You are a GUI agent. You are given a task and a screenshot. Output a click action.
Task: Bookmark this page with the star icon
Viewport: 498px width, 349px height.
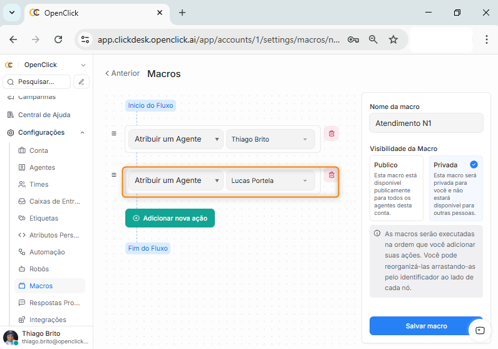point(393,39)
